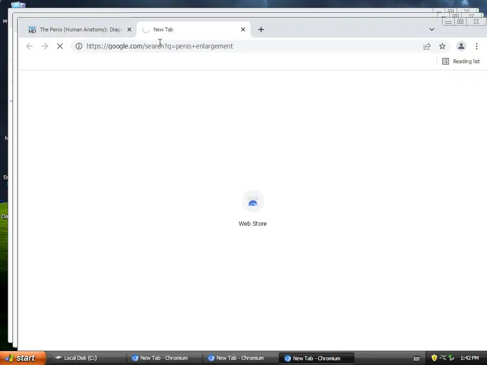Close the front Chromium window
This screenshot has width=487, height=365.
tap(476, 21)
